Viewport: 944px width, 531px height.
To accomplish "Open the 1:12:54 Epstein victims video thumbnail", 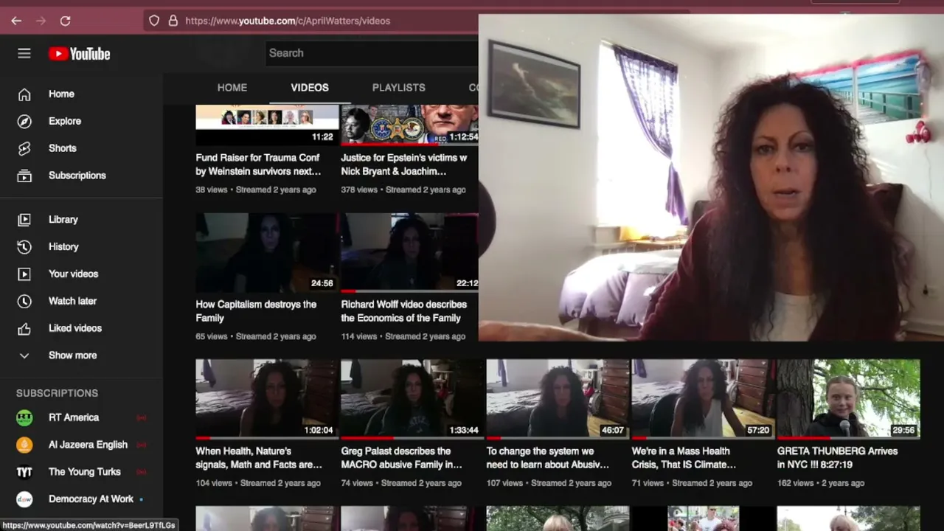I will coord(409,125).
